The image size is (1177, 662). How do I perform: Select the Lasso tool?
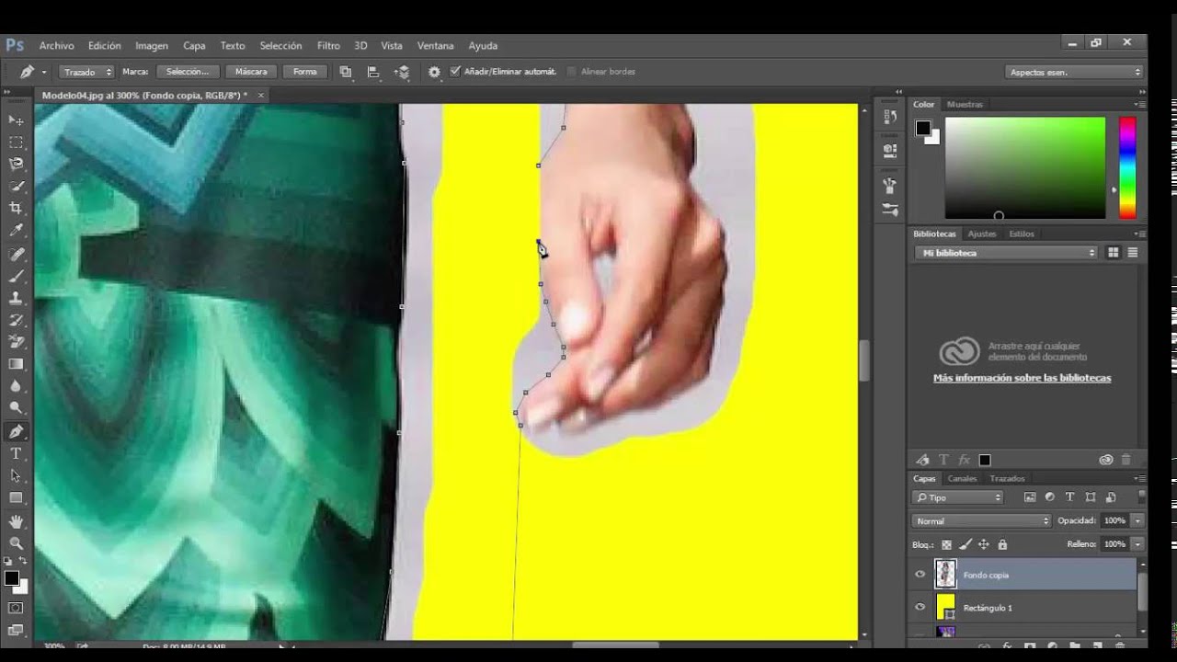[x=16, y=165]
